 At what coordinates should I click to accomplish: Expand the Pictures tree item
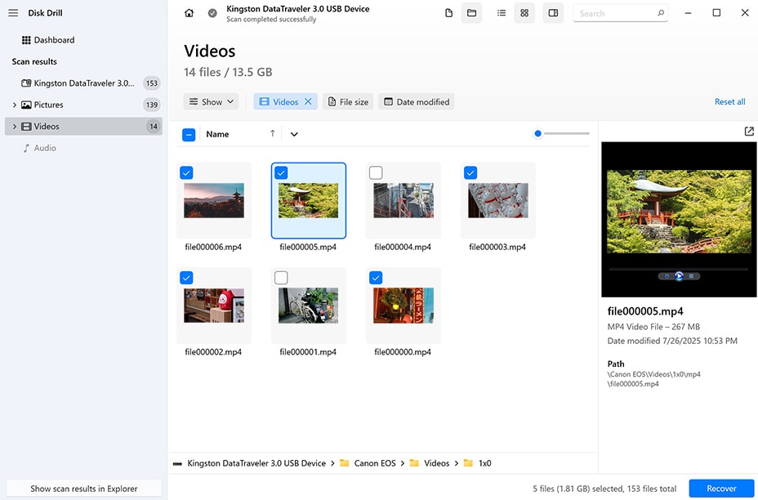pos(15,105)
